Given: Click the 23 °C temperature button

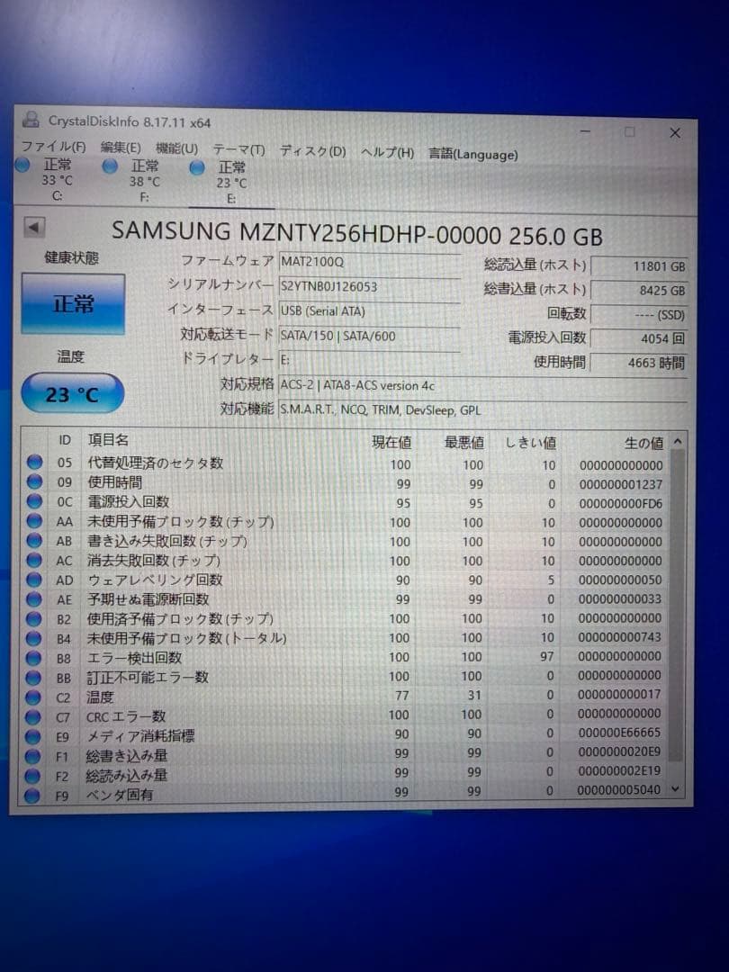Looking at the screenshot, I should 73,393.
